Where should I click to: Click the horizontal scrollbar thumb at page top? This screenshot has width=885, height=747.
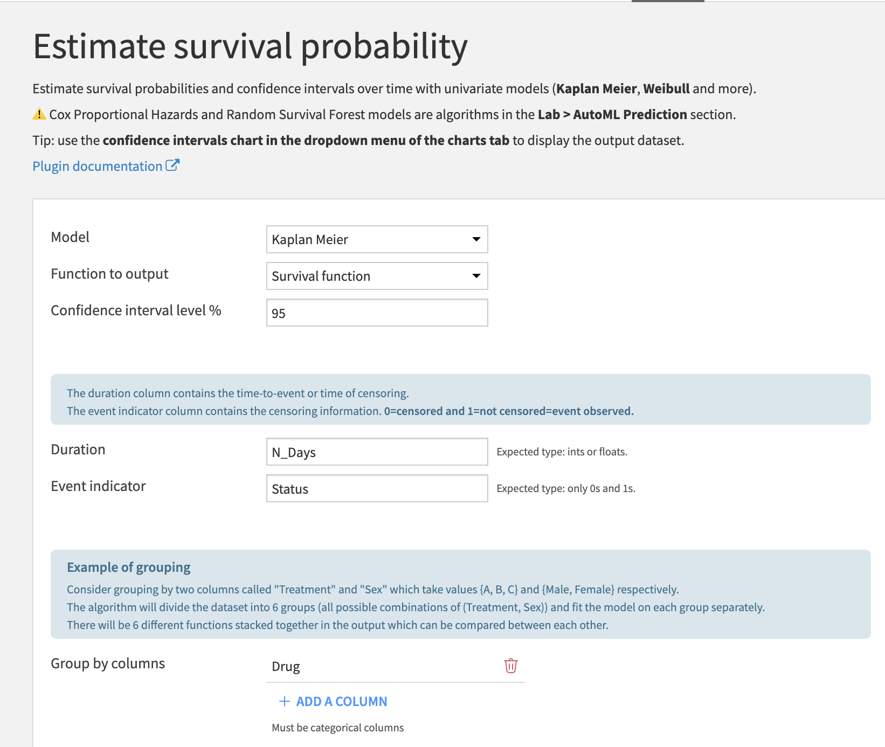pyautogui.click(x=668, y=1)
